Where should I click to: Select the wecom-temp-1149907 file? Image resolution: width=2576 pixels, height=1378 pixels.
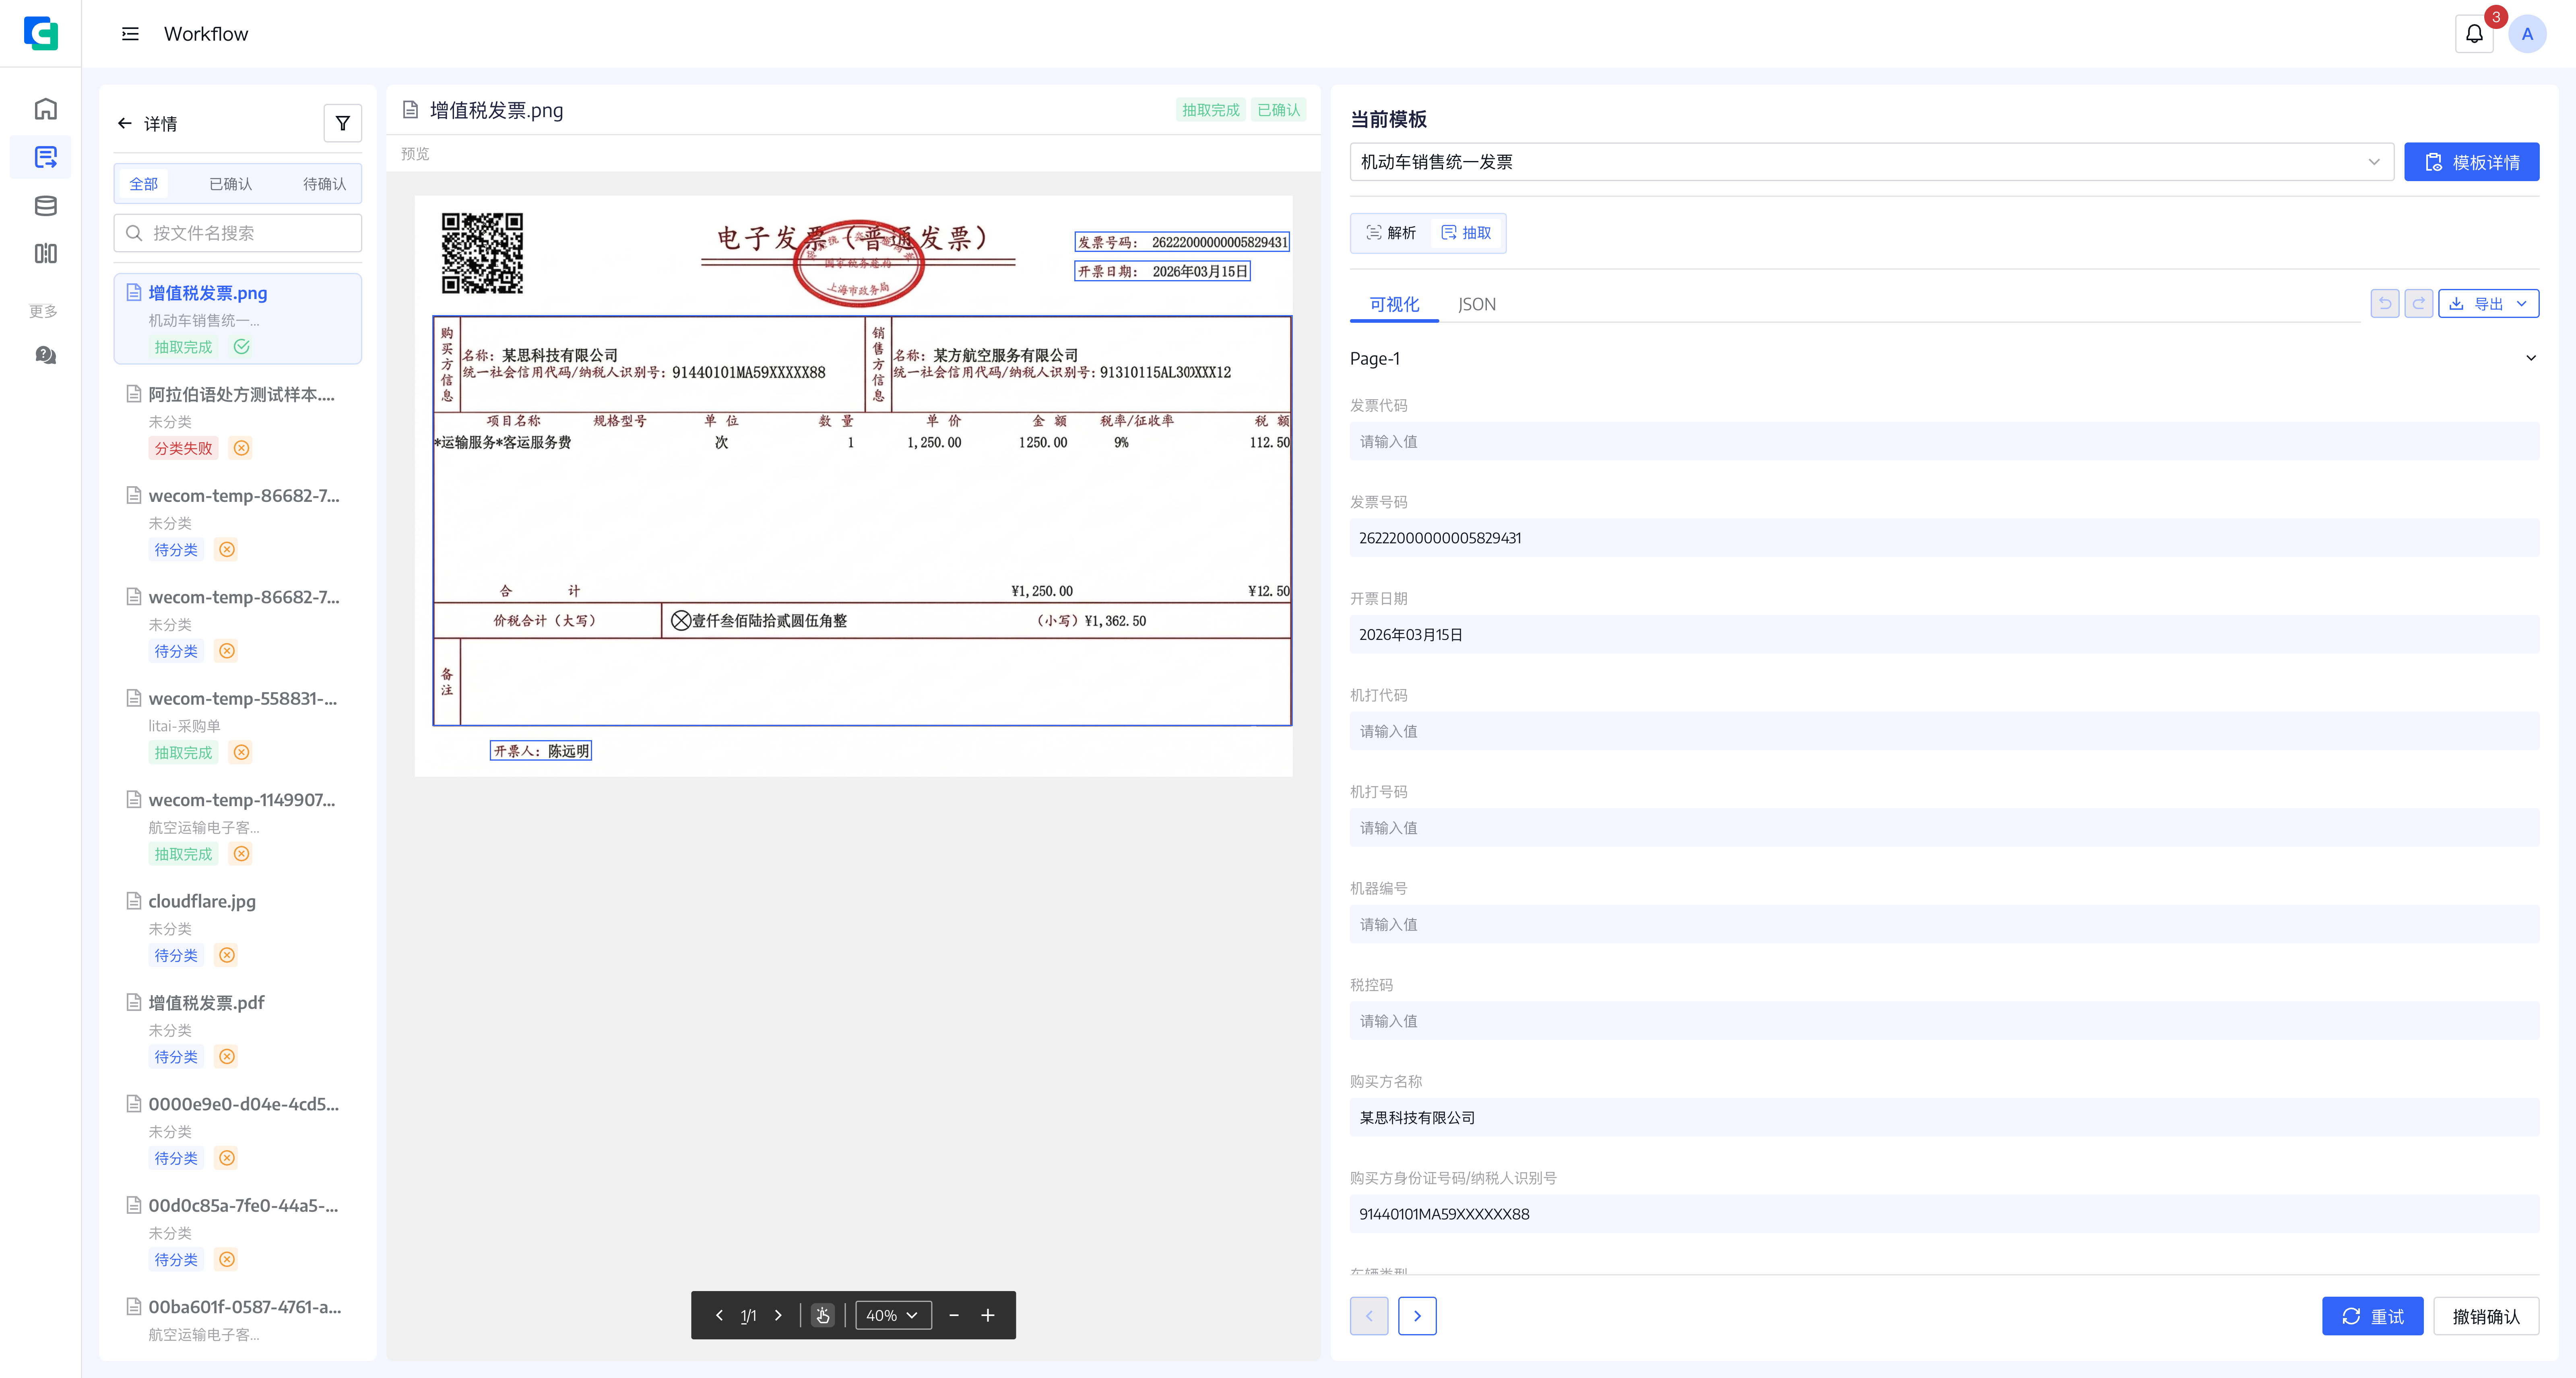pyautogui.click(x=238, y=826)
